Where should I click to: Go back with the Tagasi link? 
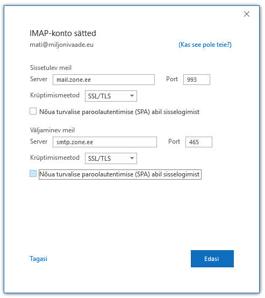[x=39, y=259]
